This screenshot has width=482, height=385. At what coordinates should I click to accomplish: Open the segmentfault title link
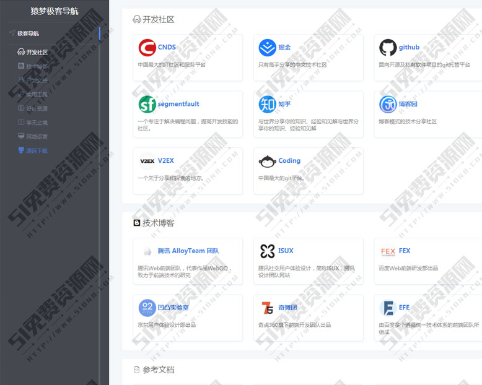pyautogui.click(x=178, y=104)
